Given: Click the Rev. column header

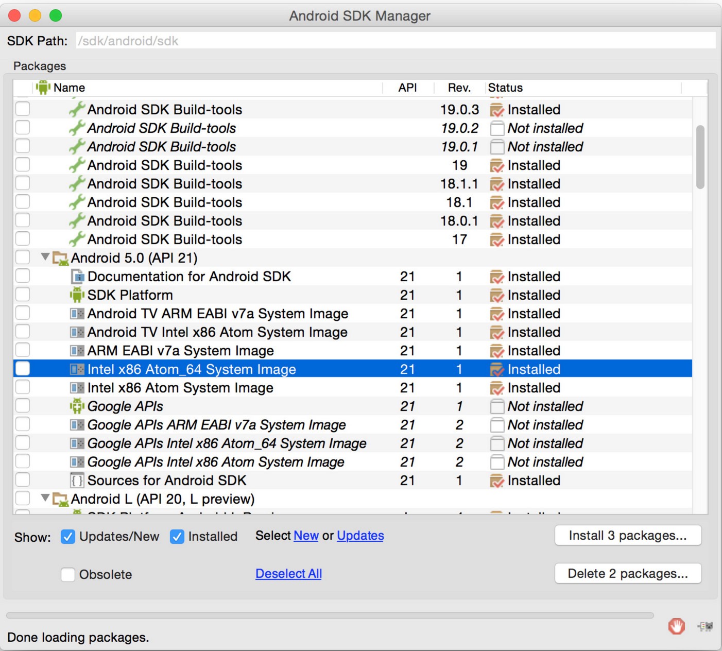Looking at the screenshot, I should 459,88.
